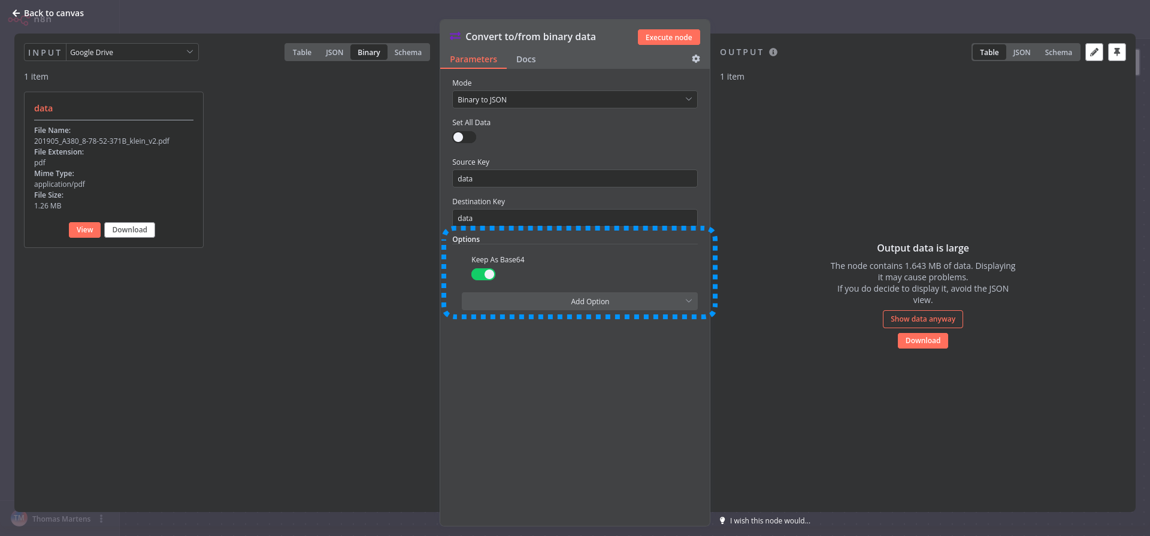Image resolution: width=1150 pixels, height=536 pixels.
Task: Click the pencil edit output icon
Action: [1094, 52]
